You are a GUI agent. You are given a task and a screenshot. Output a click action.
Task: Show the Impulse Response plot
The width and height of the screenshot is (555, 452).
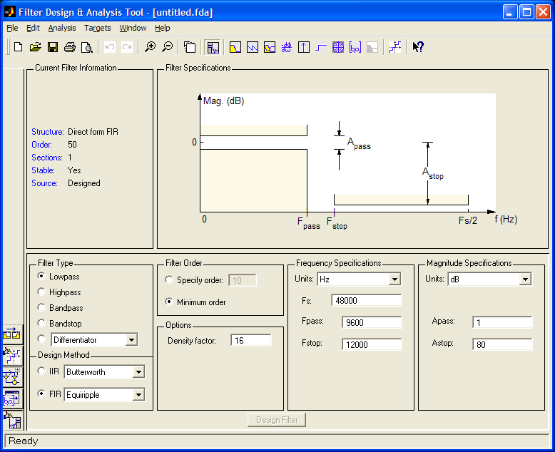pyautogui.click(x=304, y=47)
